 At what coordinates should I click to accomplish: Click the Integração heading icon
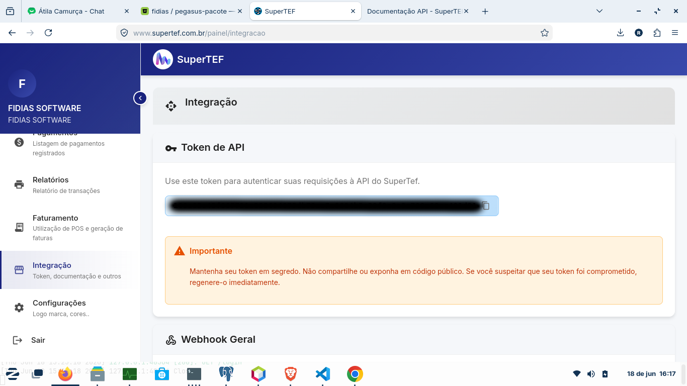[x=171, y=106]
